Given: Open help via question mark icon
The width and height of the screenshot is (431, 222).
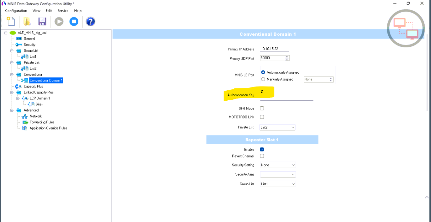Looking at the screenshot, I should tap(90, 21).
